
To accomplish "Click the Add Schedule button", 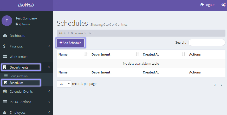I will pyautogui.click(x=70, y=43).
